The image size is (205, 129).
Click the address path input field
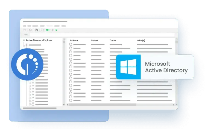pyautogui.click(x=101, y=35)
